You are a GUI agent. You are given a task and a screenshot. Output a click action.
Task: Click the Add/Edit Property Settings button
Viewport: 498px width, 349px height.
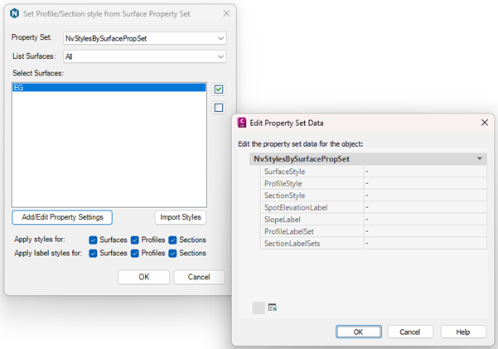pos(62,217)
